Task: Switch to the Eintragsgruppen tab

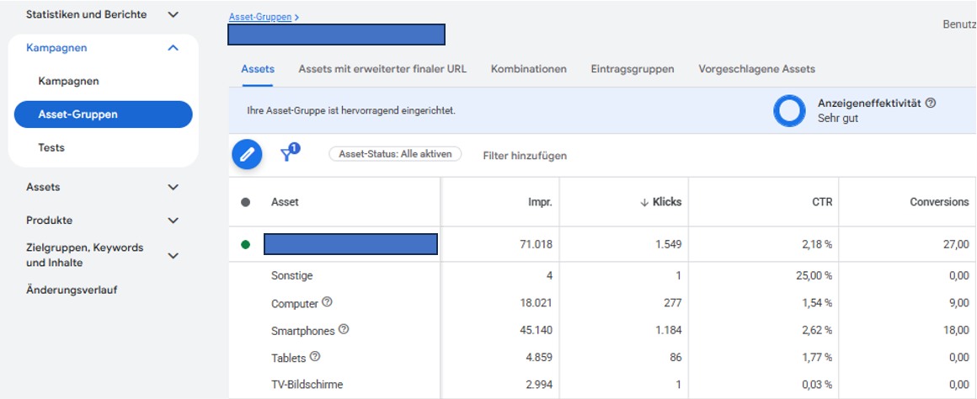Action: 633,69
